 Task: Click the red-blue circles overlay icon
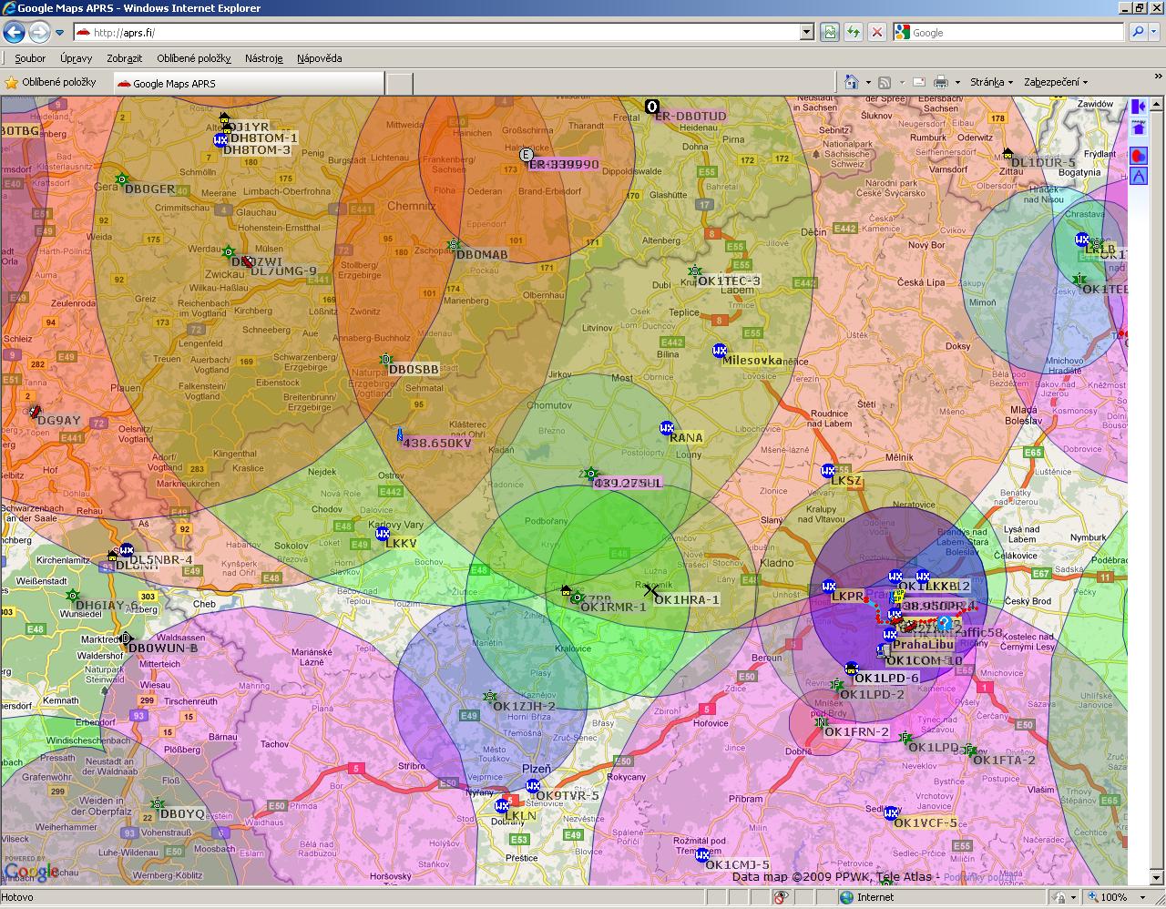tap(1139, 156)
